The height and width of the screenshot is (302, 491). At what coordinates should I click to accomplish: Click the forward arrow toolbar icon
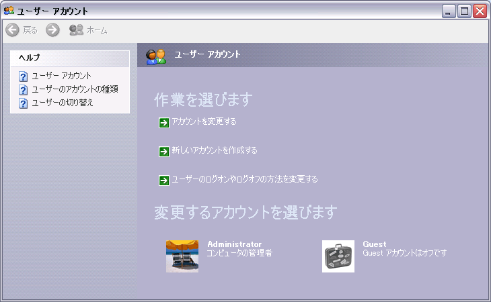53,30
